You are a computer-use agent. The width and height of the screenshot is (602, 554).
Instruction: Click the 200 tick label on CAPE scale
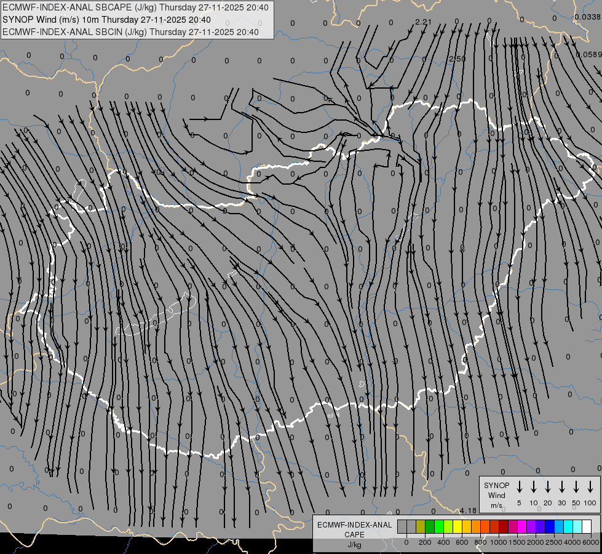425,542
